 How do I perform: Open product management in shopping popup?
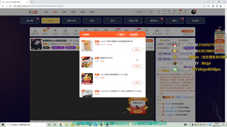pos(134,34)
